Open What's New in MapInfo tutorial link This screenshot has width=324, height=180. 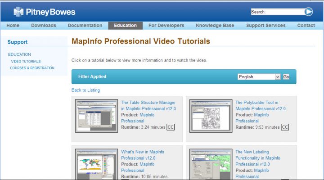point(143,155)
